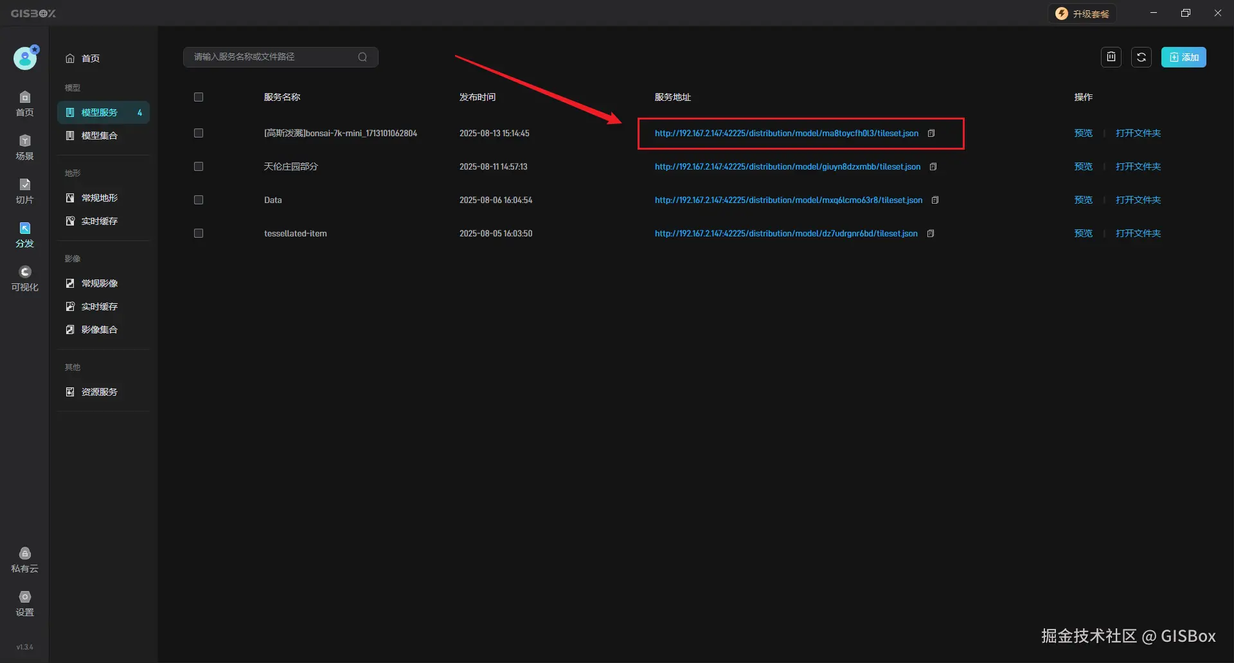Viewport: 1234px width, 663px height.
Task: Open the mxq6lcmo63r8 tileset.json link
Action: pos(789,200)
